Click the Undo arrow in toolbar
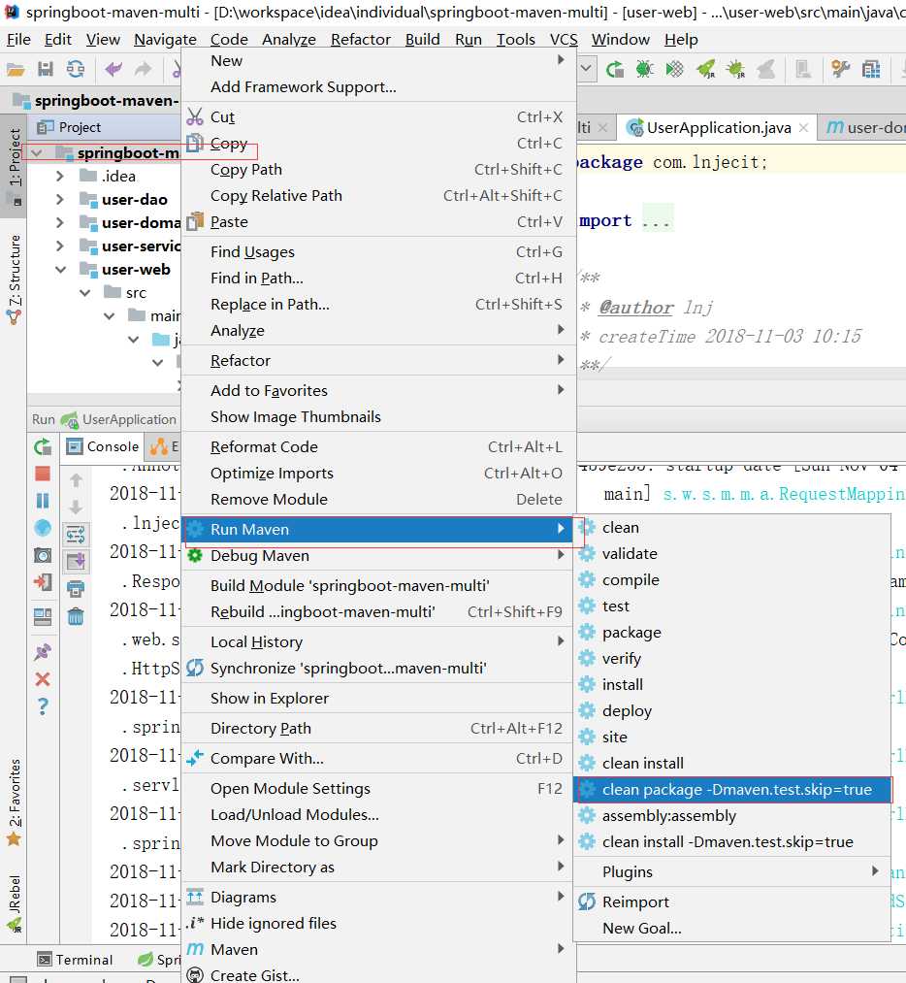Image resolution: width=906 pixels, height=983 pixels. pos(113,69)
